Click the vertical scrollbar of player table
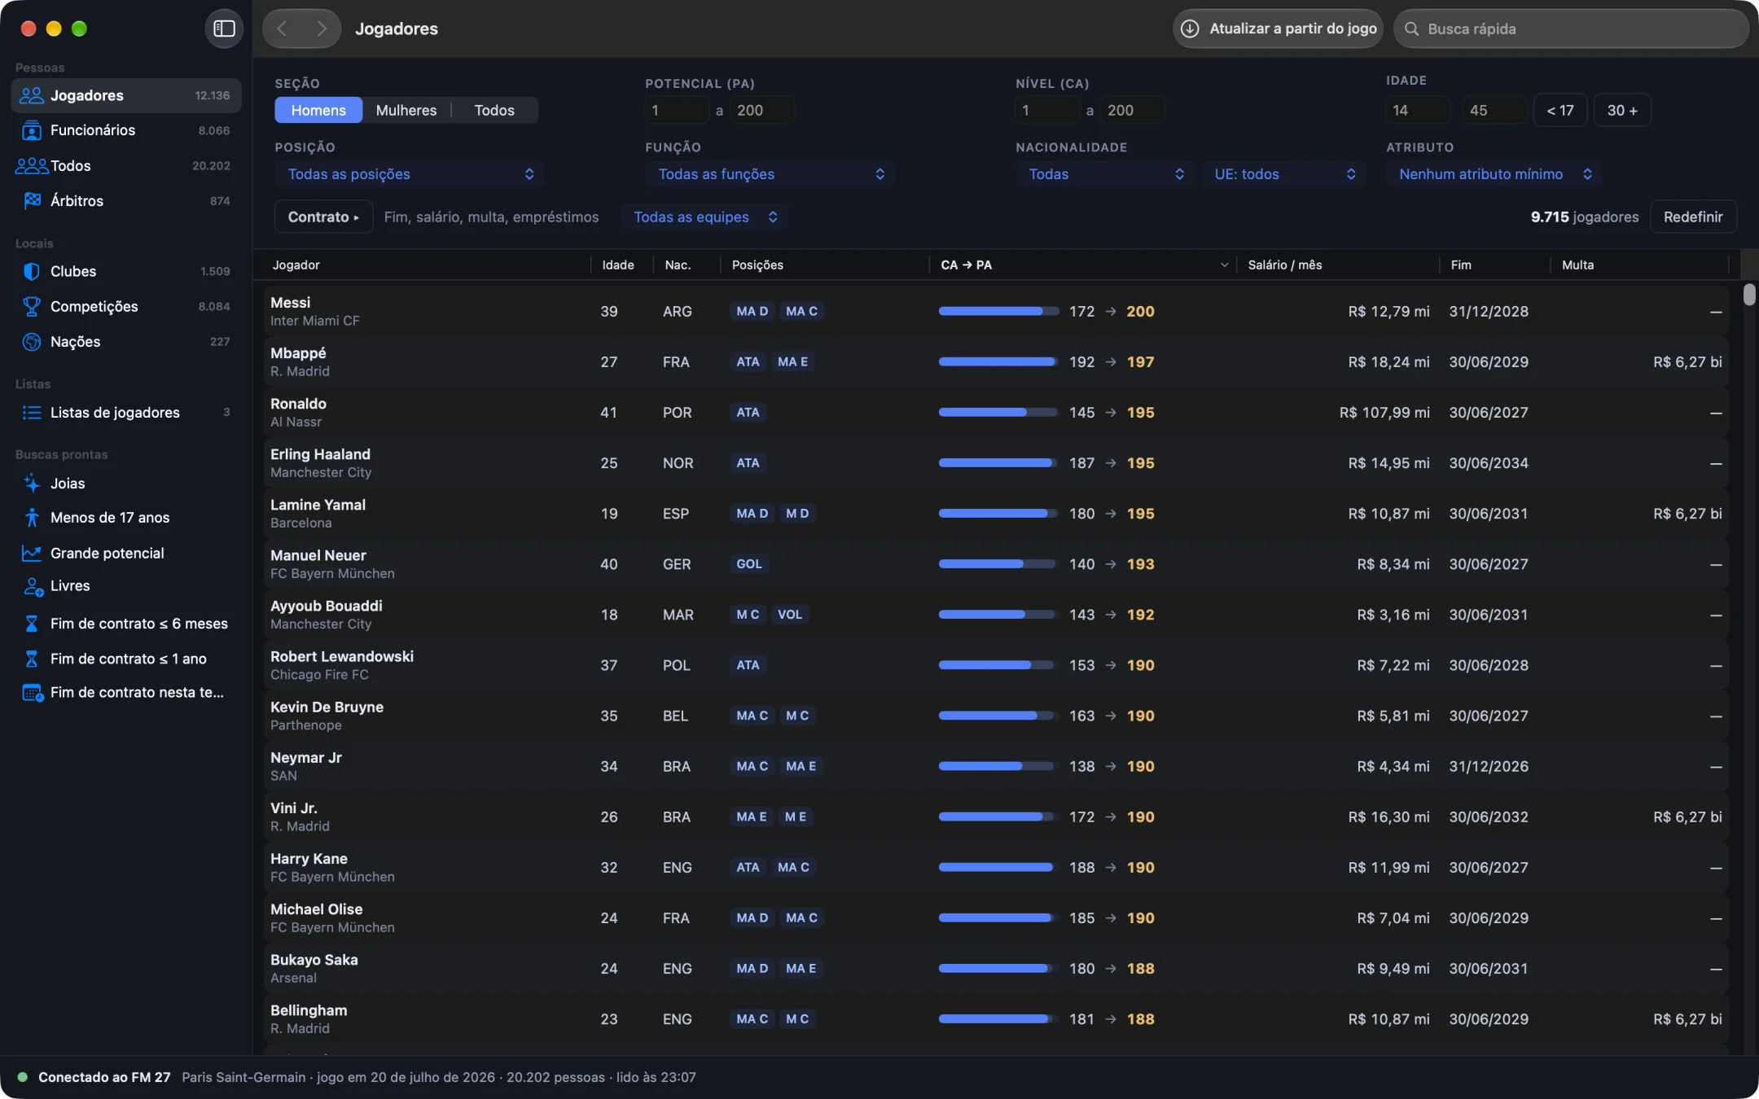This screenshot has width=1759, height=1099. pyautogui.click(x=1749, y=295)
